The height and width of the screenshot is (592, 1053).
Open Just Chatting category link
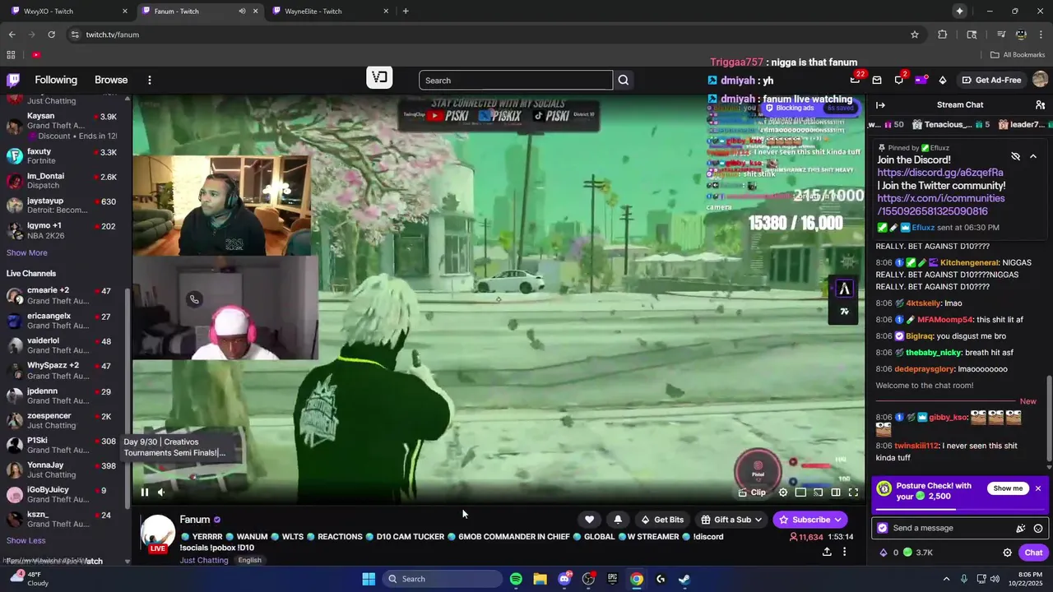point(204,560)
